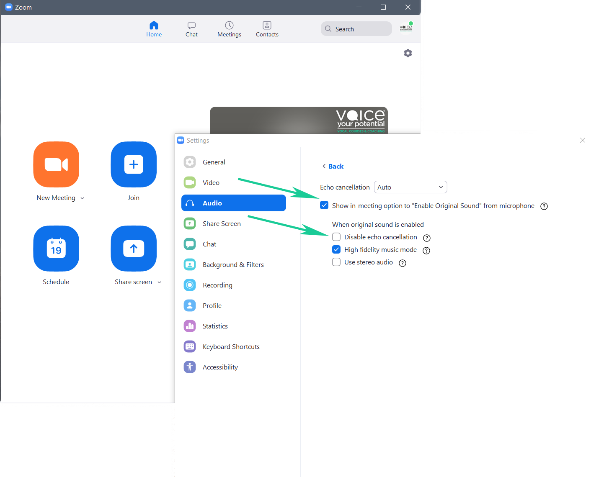This screenshot has height=477, width=591.
Task: Expand the New Meeting options chevron
Action: pos(83,198)
